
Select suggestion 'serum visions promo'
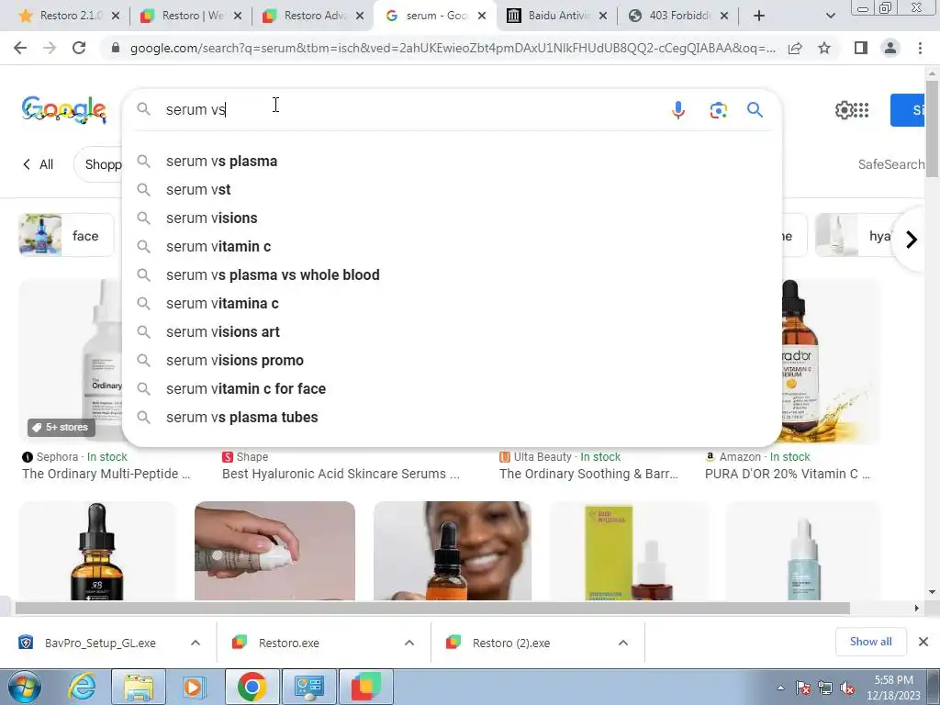pos(452,360)
